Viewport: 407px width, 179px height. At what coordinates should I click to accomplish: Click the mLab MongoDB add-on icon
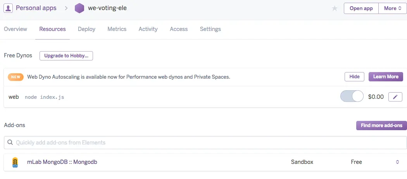tap(15, 162)
